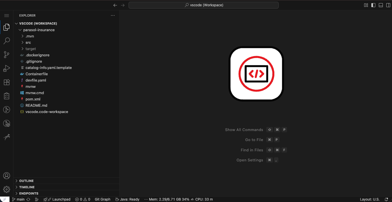Click Go to File on welcome screen
The image size is (392, 202).
[254, 140]
